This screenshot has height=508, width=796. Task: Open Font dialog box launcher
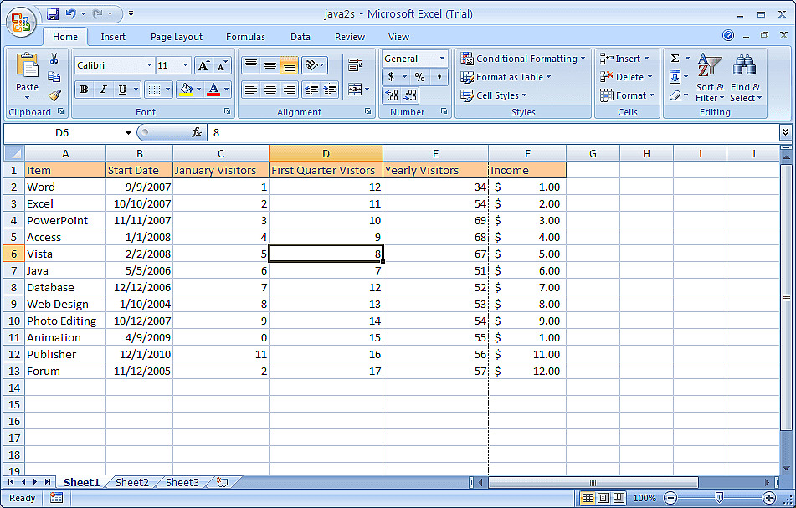tap(228, 111)
